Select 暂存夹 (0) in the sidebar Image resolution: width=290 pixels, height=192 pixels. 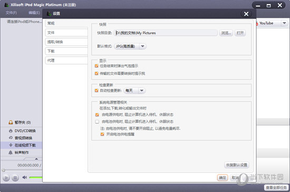tap(22, 122)
